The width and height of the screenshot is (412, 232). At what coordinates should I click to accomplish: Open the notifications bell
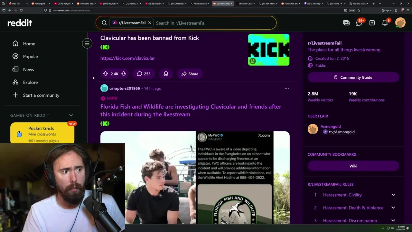[x=385, y=23]
